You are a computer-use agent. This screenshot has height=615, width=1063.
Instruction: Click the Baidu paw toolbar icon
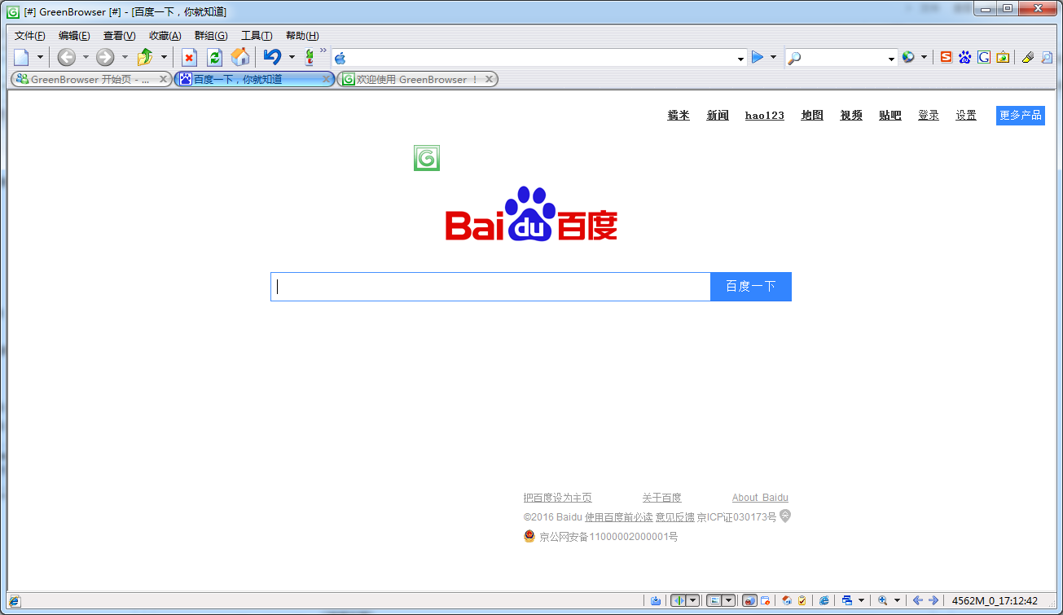pyautogui.click(x=965, y=57)
